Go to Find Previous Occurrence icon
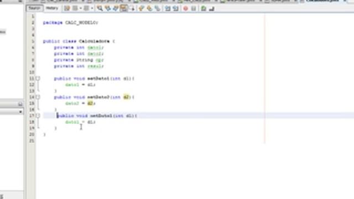The image size is (354, 199). tap(108, 9)
